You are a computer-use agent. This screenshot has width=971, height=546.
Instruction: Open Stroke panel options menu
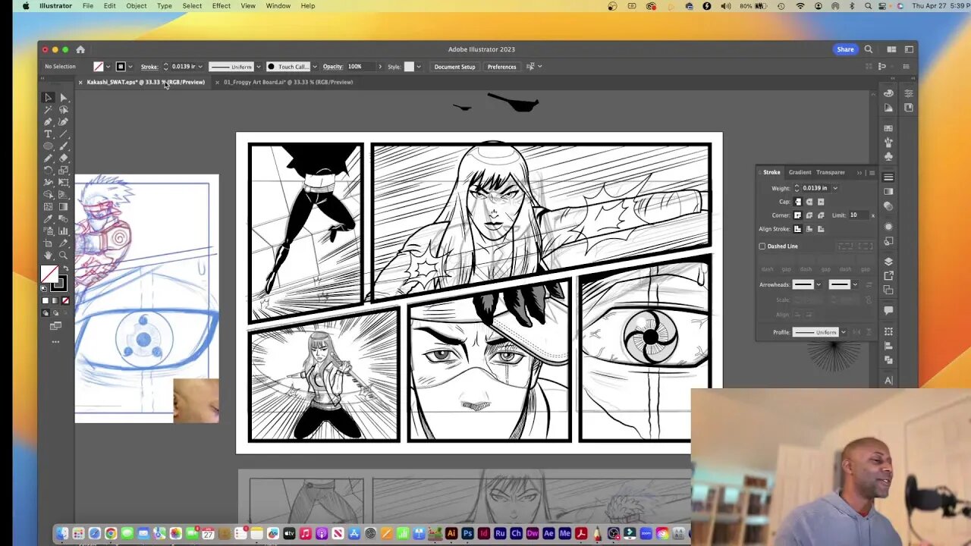(872, 173)
